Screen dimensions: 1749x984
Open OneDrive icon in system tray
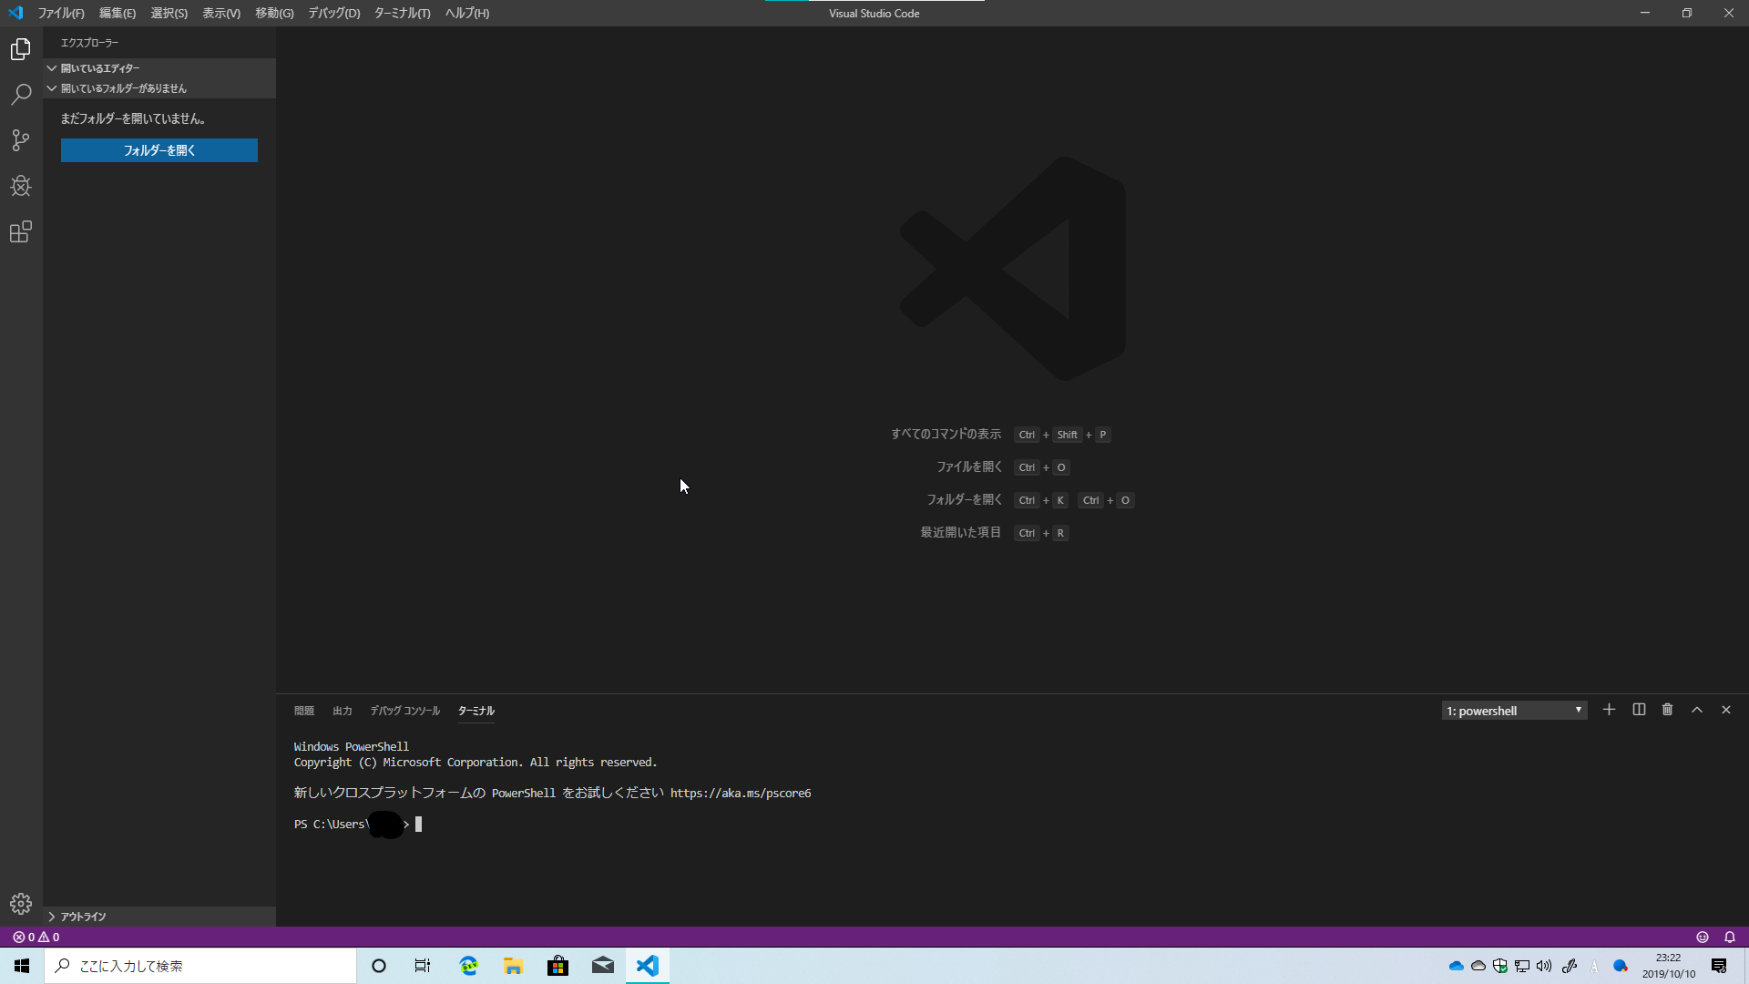1456,966
